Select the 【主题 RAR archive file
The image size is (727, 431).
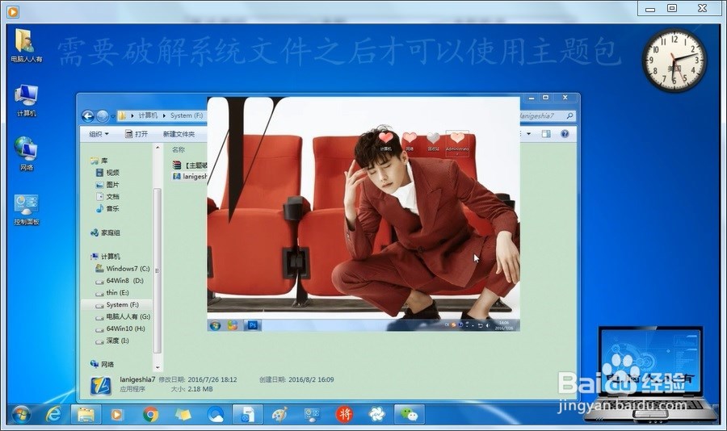pos(190,165)
